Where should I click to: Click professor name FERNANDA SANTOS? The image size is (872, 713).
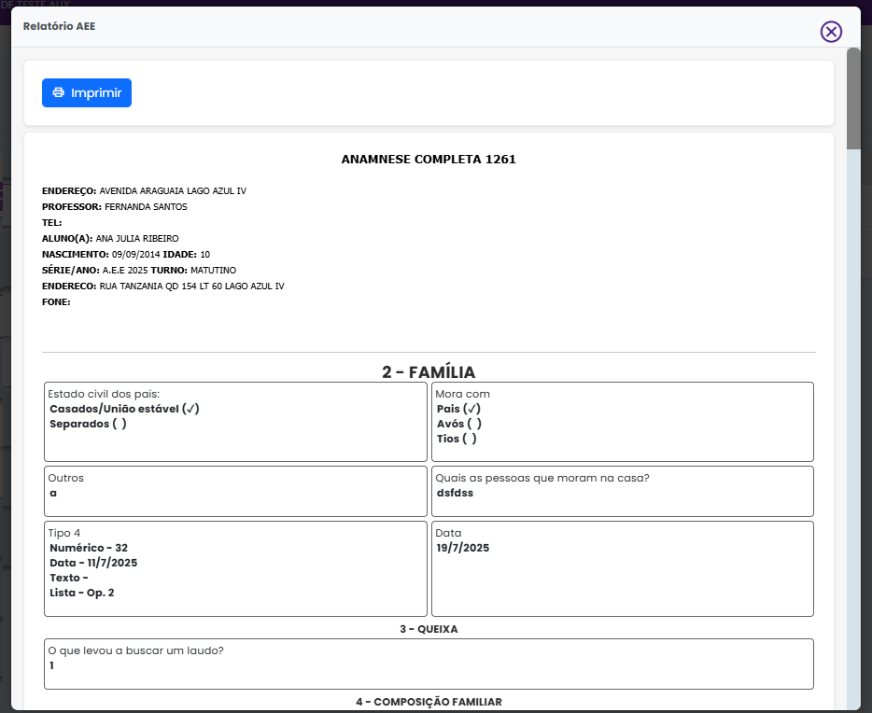(146, 207)
